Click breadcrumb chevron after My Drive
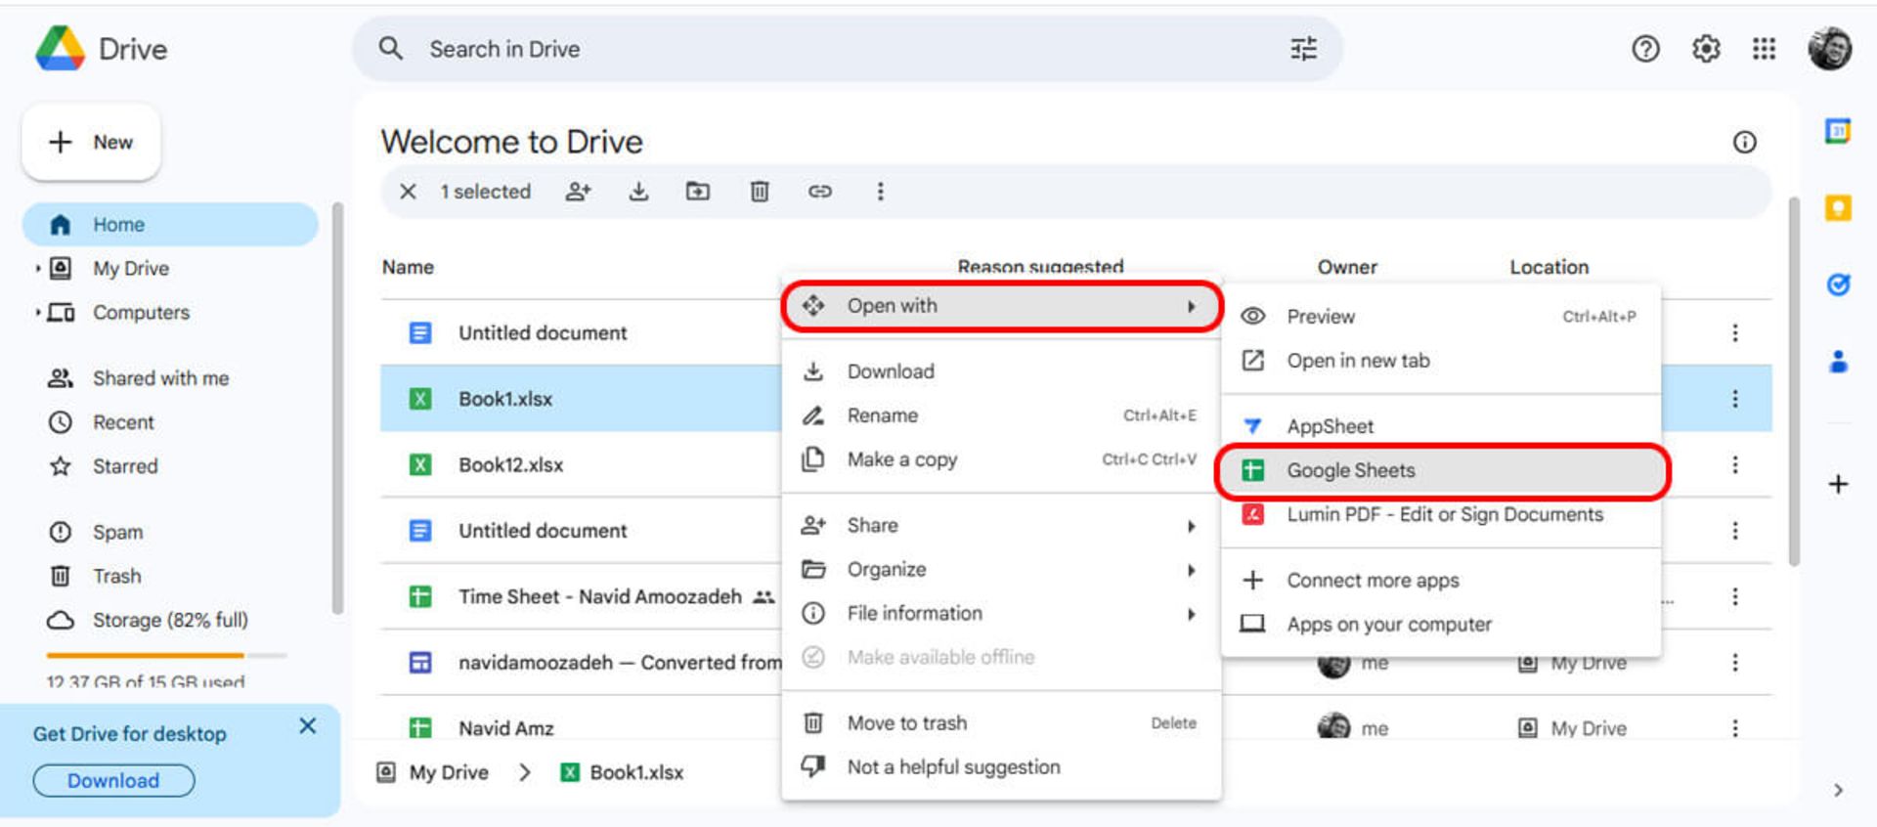Image resolution: width=1877 pixels, height=827 pixels. coord(525,772)
